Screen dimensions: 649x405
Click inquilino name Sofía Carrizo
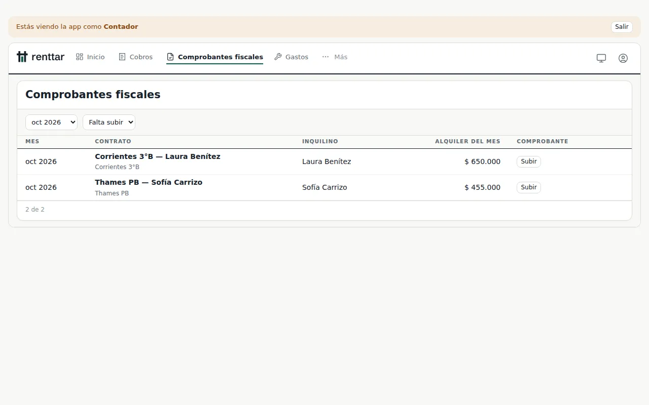click(324, 187)
